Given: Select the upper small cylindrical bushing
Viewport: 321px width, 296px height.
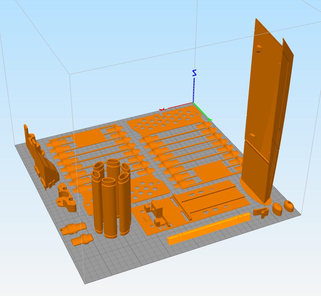Looking at the screenshot, I should click(74, 228).
